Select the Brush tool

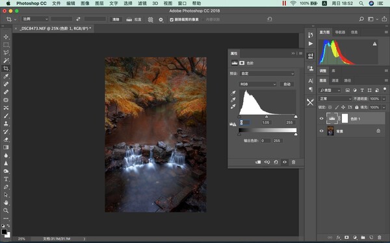[6, 115]
